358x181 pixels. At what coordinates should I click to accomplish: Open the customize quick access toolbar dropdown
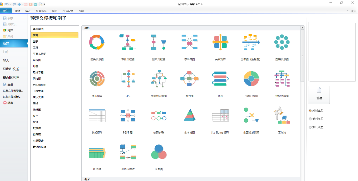click(x=44, y=4)
